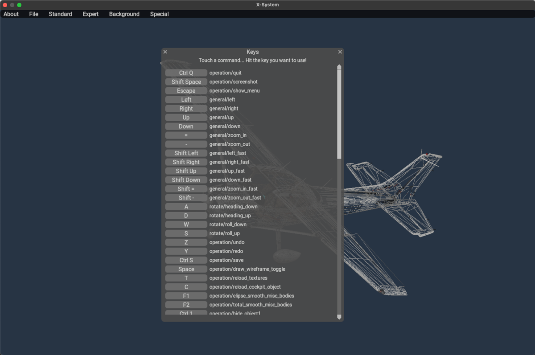Image resolution: width=535 pixels, height=355 pixels.
Task: Click the Escape key binding button
Action: tap(186, 91)
